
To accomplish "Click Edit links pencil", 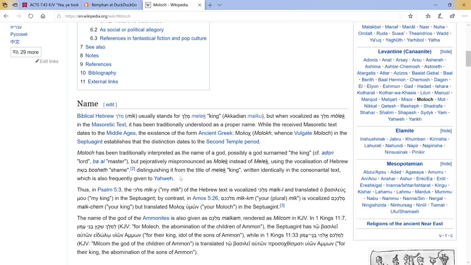I will click(47, 61).
